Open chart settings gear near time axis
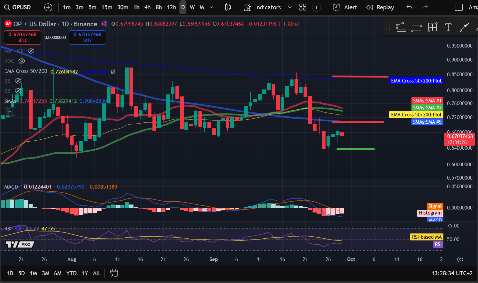 (x=460, y=259)
